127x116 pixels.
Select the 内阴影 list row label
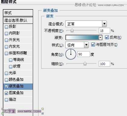(14, 33)
